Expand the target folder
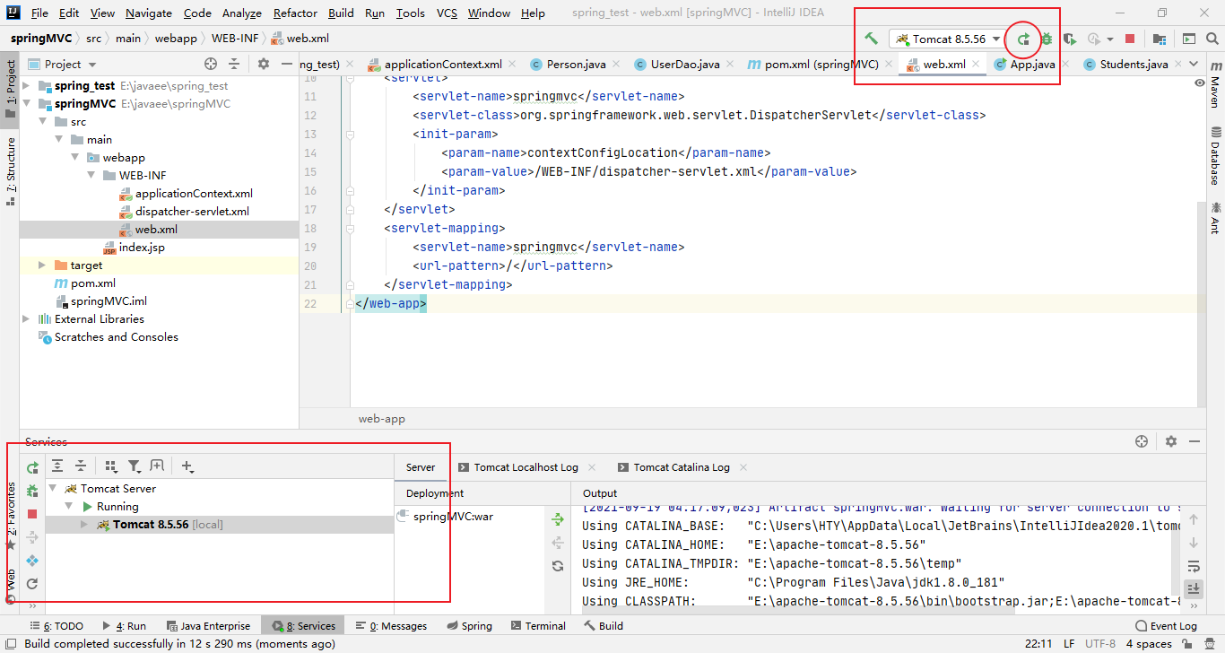1225x653 pixels. click(x=42, y=266)
